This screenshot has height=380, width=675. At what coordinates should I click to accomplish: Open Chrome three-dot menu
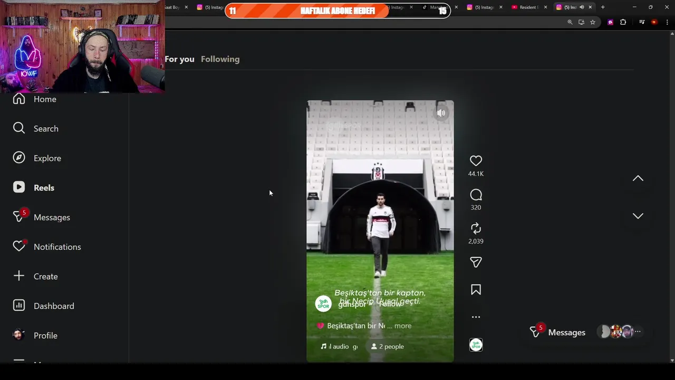(667, 22)
